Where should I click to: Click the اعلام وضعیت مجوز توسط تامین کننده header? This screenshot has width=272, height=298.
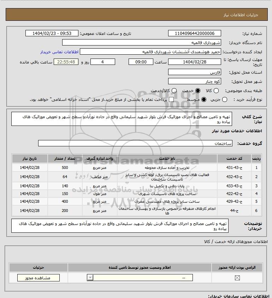pyautogui.click(x=140, y=267)
